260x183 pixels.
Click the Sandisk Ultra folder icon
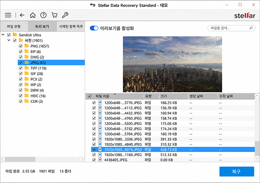pos(15,35)
